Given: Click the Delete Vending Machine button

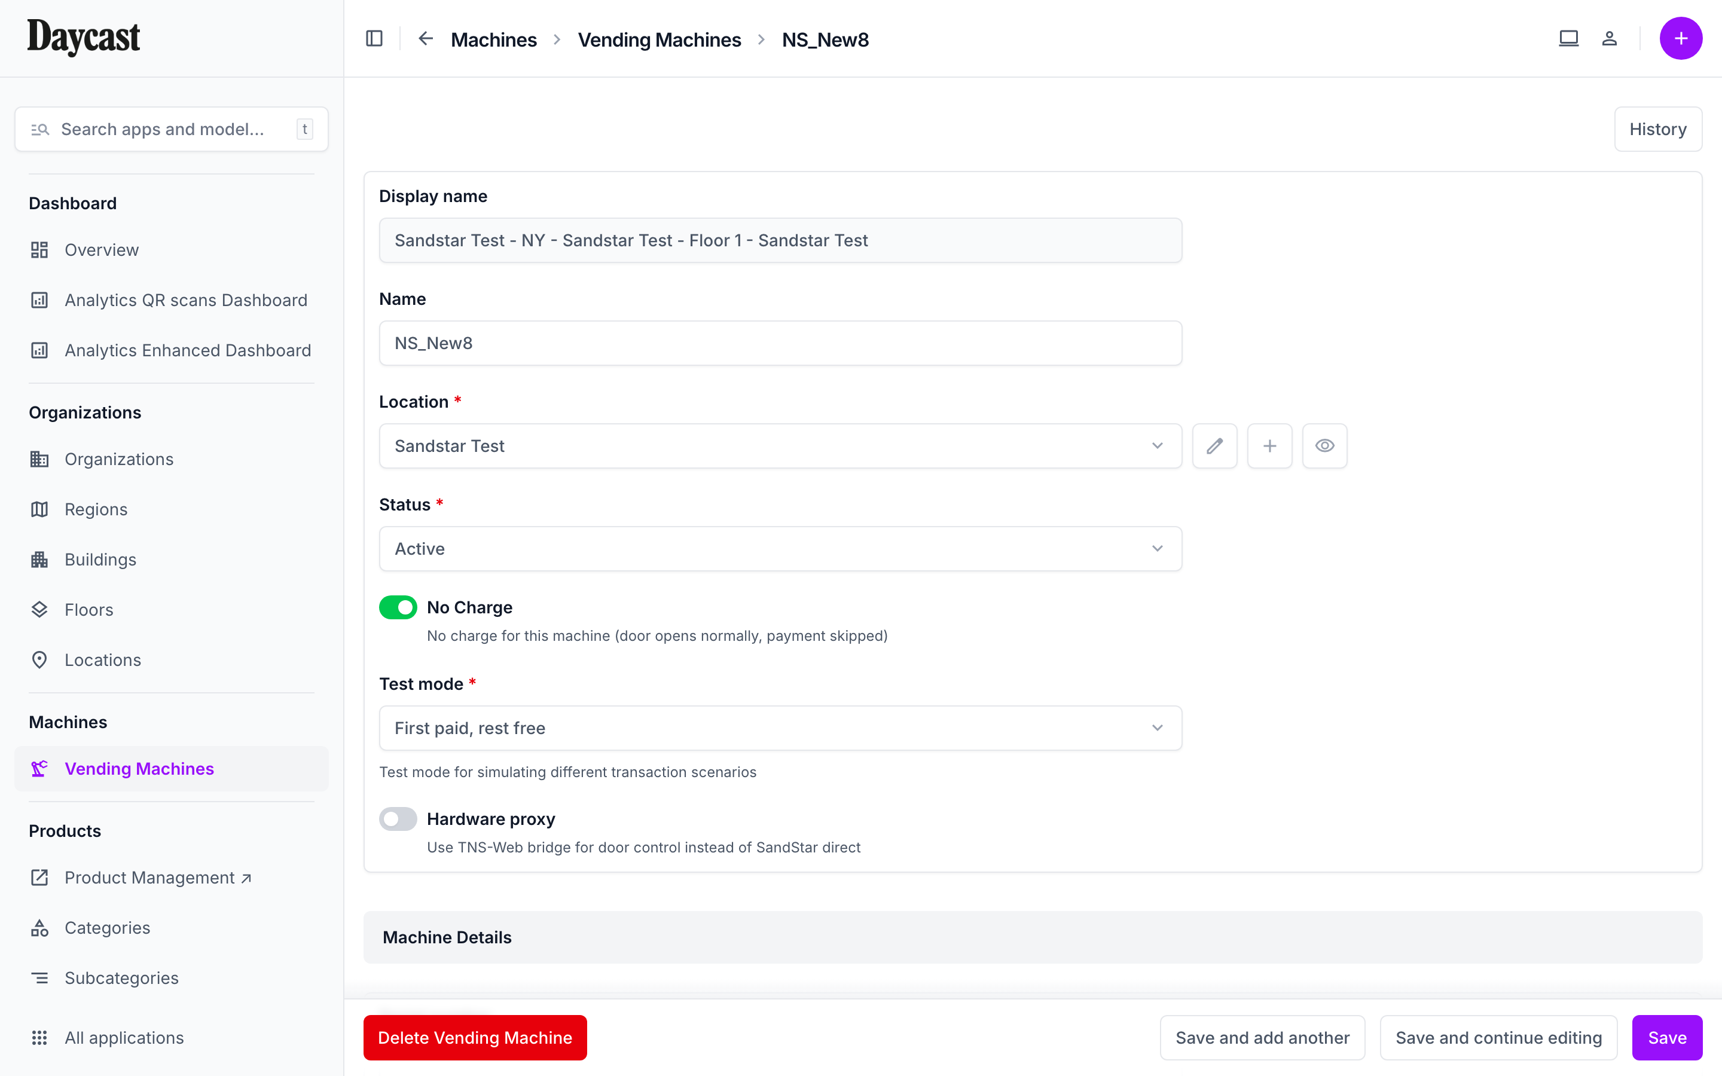Looking at the screenshot, I should pos(475,1038).
